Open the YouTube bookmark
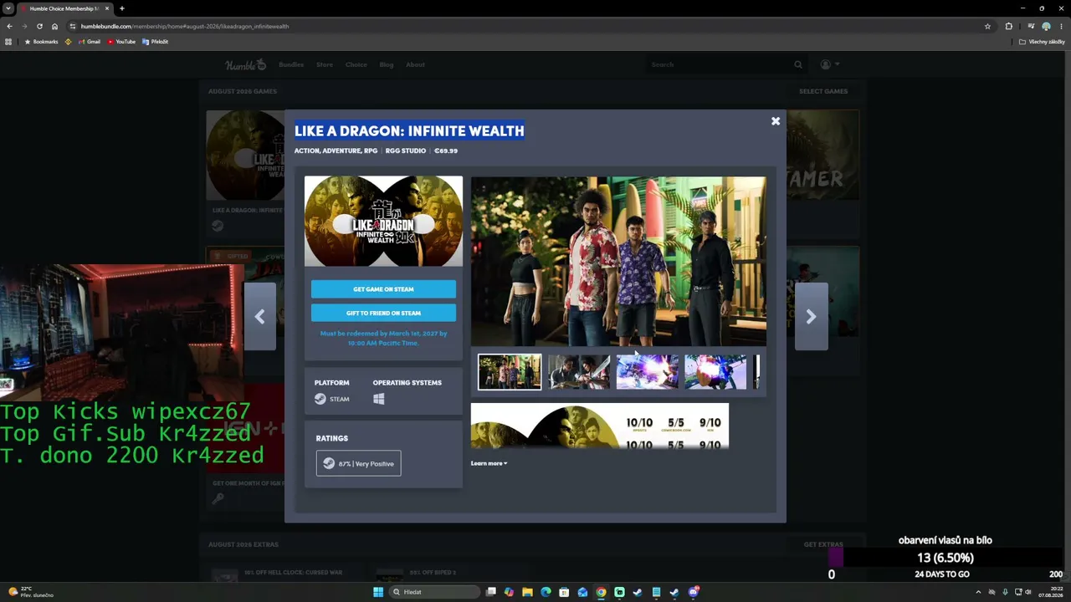The width and height of the screenshot is (1071, 602). (121, 42)
